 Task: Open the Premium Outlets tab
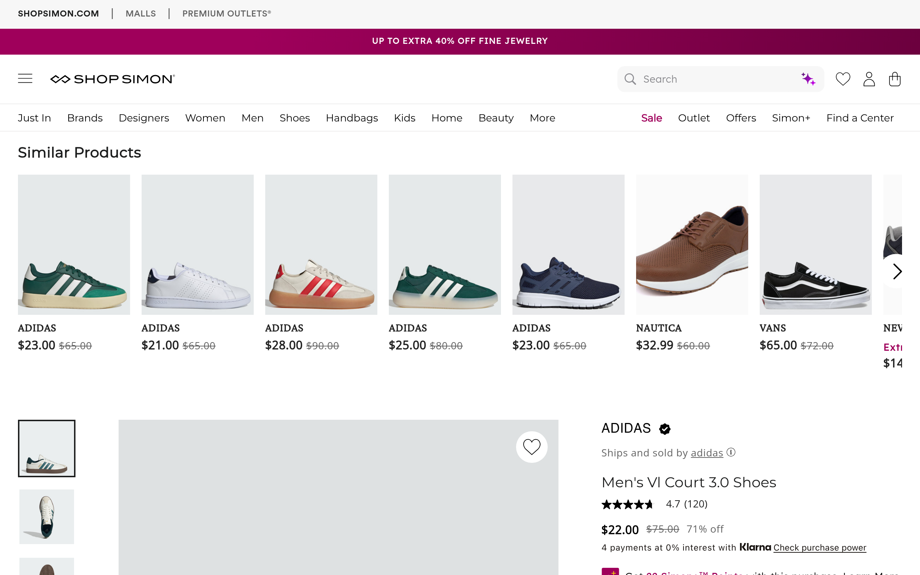point(226,14)
